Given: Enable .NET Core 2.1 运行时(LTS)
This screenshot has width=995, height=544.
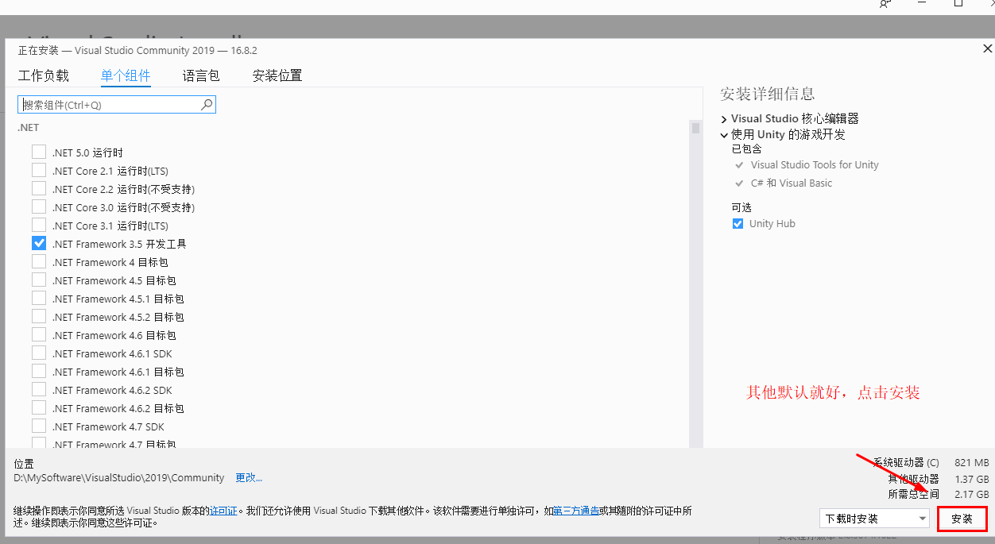Looking at the screenshot, I should coord(39,170).
